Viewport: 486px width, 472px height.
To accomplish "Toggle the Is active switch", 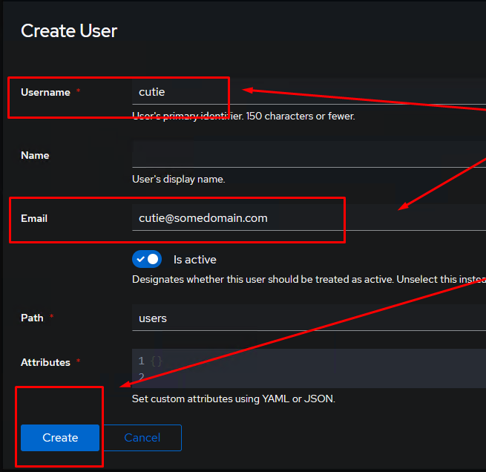I will point(147,259).
